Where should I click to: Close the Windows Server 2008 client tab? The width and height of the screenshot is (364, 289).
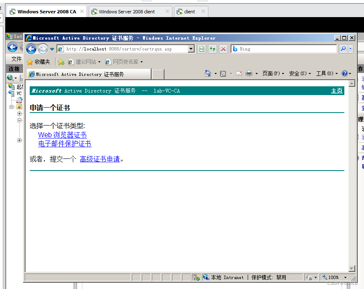(x=167, y=11)
